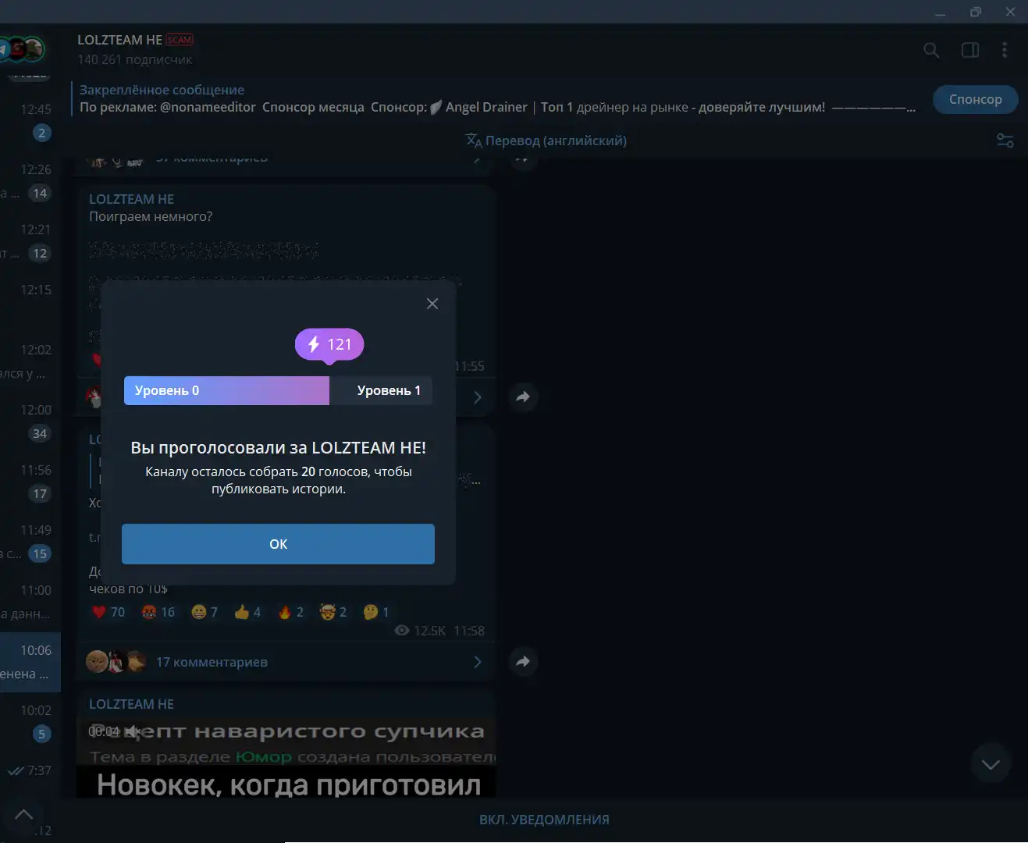
Task: Click the Уровень 0 progress bar
Action: (226, 390)
